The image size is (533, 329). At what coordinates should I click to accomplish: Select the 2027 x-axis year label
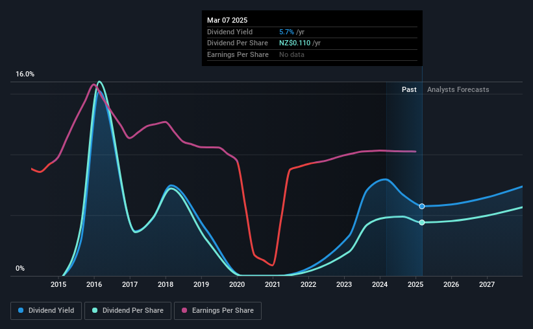tap(487, 284)
